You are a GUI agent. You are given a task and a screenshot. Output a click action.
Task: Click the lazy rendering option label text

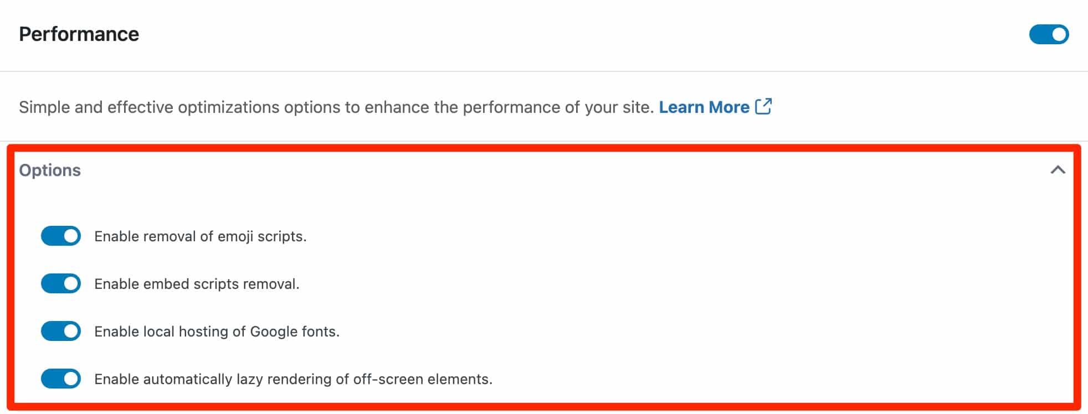click(293, 379)
